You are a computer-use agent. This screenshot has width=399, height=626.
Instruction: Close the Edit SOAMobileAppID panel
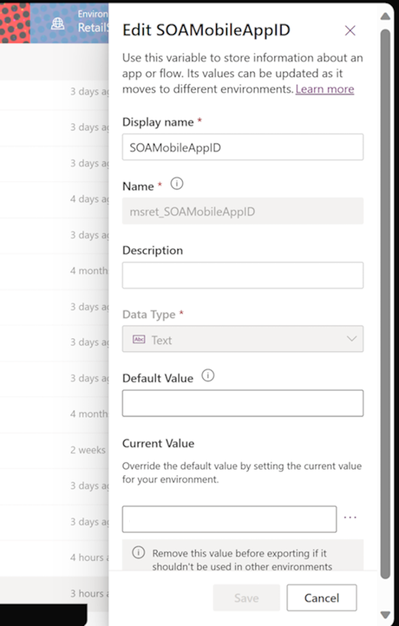point(350,30)
